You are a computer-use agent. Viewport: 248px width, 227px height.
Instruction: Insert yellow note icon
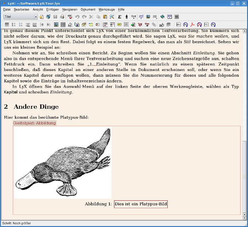(119, 25)
